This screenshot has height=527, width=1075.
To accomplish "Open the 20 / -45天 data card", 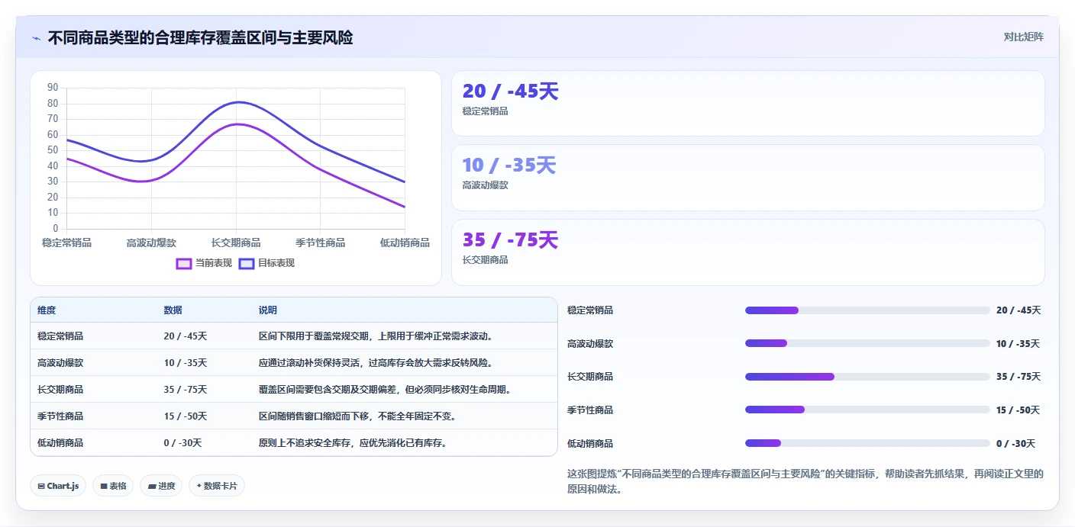I will pos(747,104).
